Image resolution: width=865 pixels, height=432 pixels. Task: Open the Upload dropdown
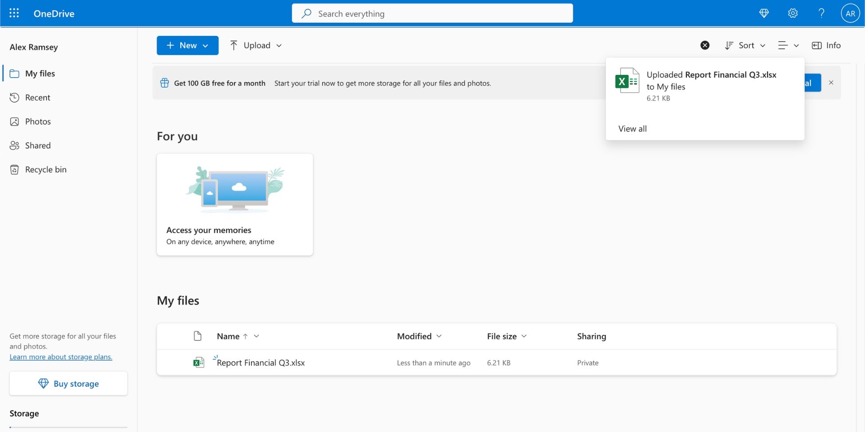point(256,45)
